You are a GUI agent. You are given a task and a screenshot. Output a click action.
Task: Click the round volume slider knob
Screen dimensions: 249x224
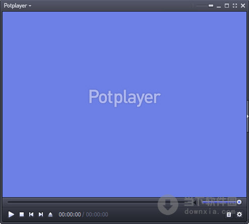tap(239, 202)
